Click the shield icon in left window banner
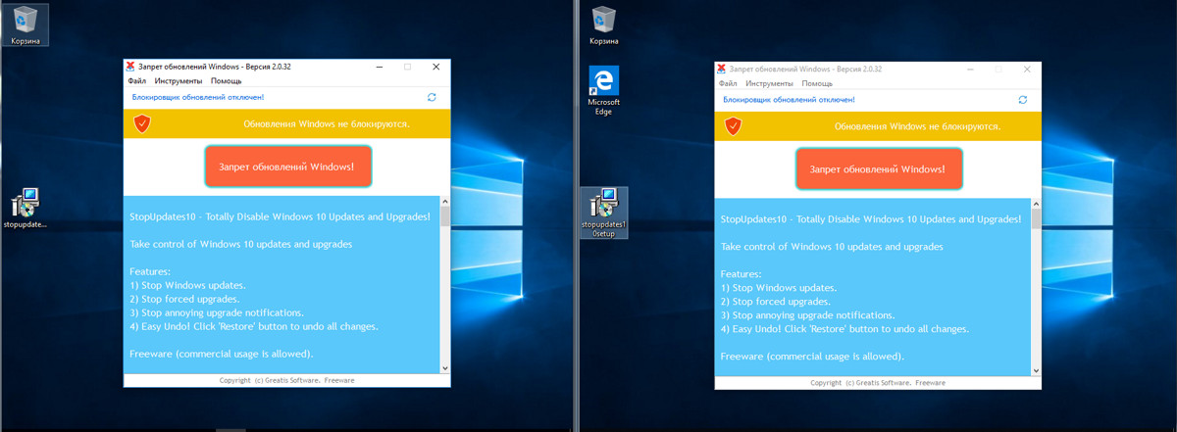1177x432 pixels. [142, 123]
